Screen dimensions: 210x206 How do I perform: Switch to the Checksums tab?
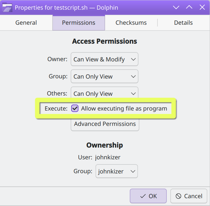[131, 23]
